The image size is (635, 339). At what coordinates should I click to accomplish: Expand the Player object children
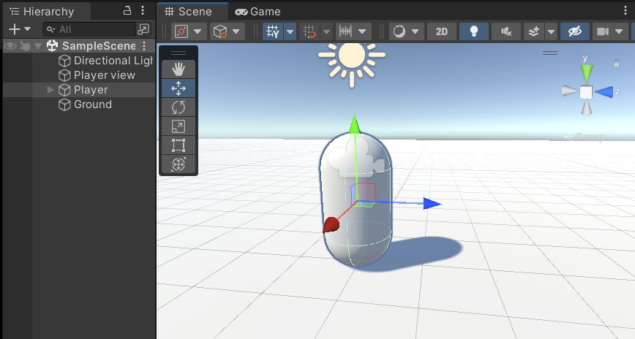point(50,90)
